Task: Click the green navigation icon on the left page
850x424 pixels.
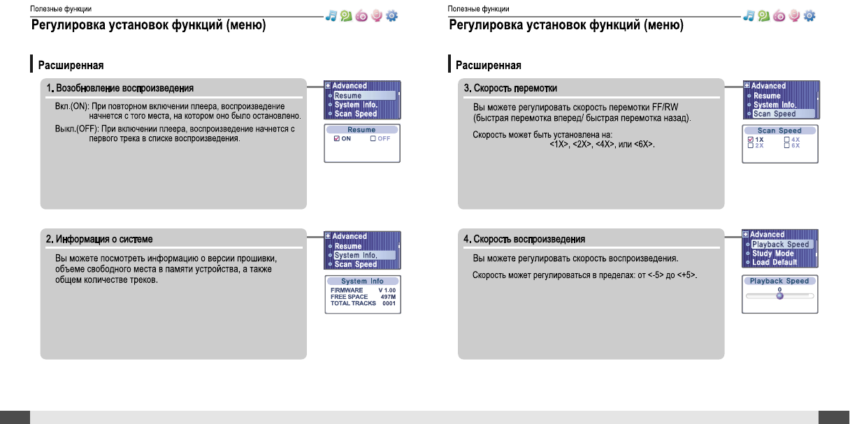Action: click(x=347, y=15)
